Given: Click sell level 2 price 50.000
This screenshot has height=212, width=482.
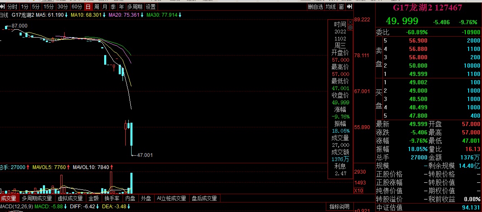Looking at the screenshot, I should pos(418,66).
